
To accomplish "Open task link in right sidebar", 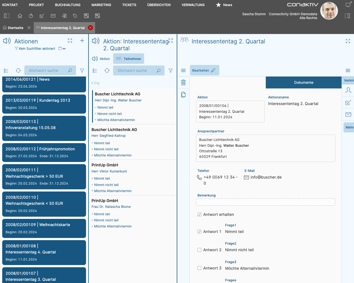I will coord(348,102).
